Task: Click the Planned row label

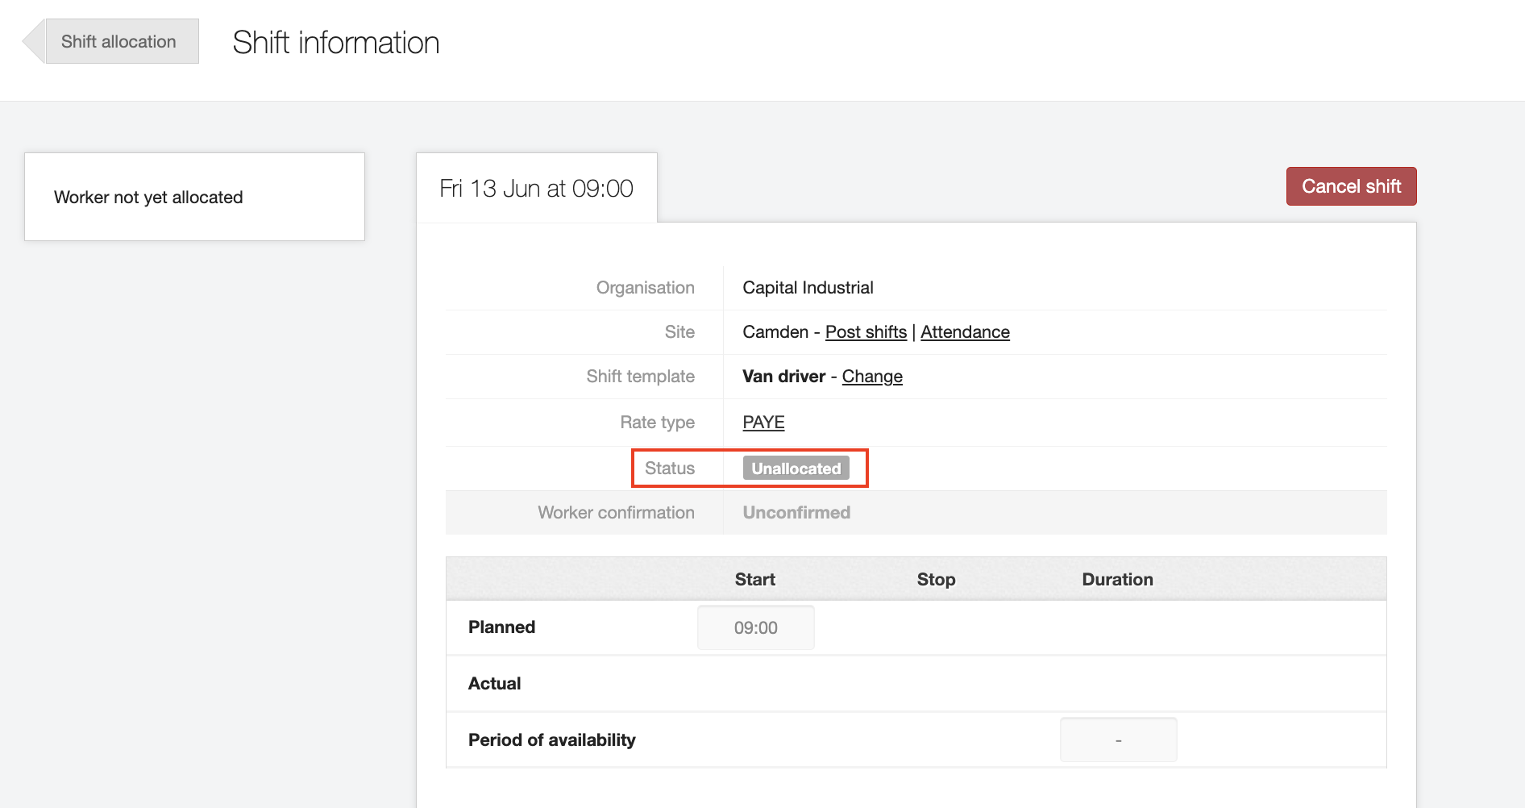Action: tap(501, 627)
